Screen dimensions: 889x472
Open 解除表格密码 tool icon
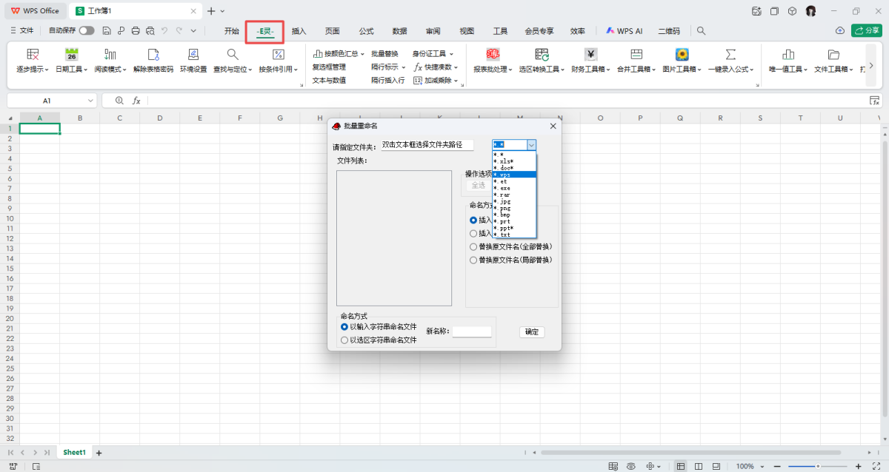153,55
